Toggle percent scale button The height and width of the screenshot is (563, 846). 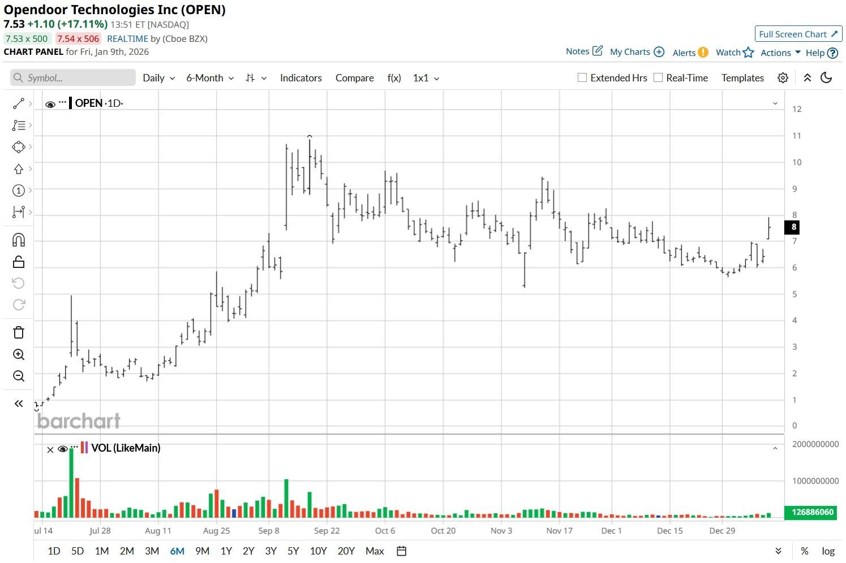click(804, 551)
